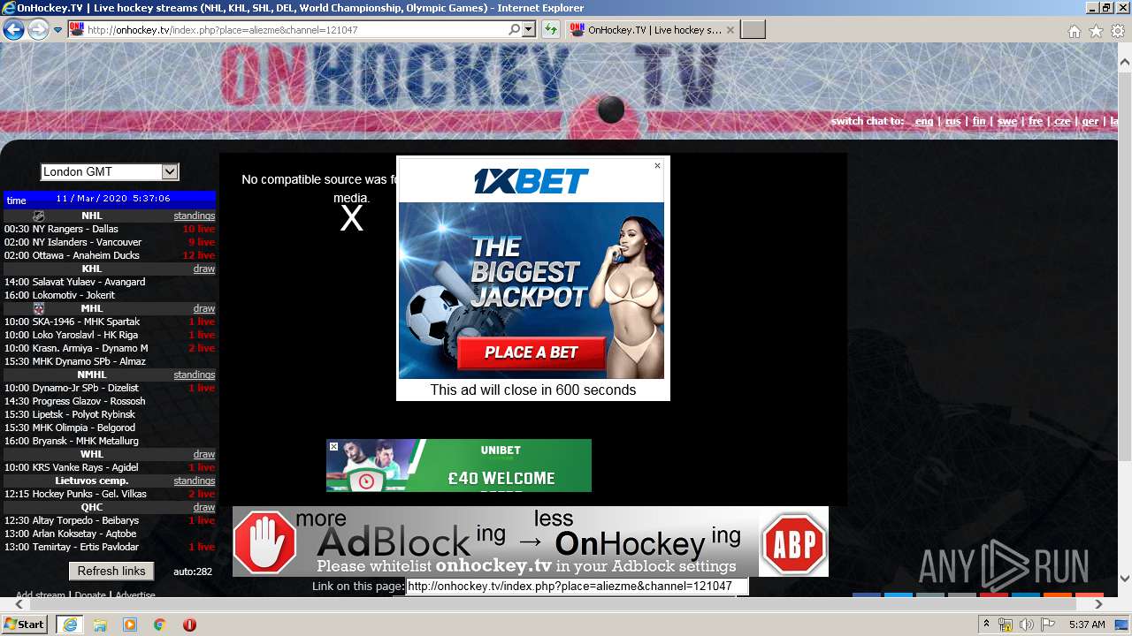Open KRS Vanke Rays - Agidel stream

(x=85, y=467)
